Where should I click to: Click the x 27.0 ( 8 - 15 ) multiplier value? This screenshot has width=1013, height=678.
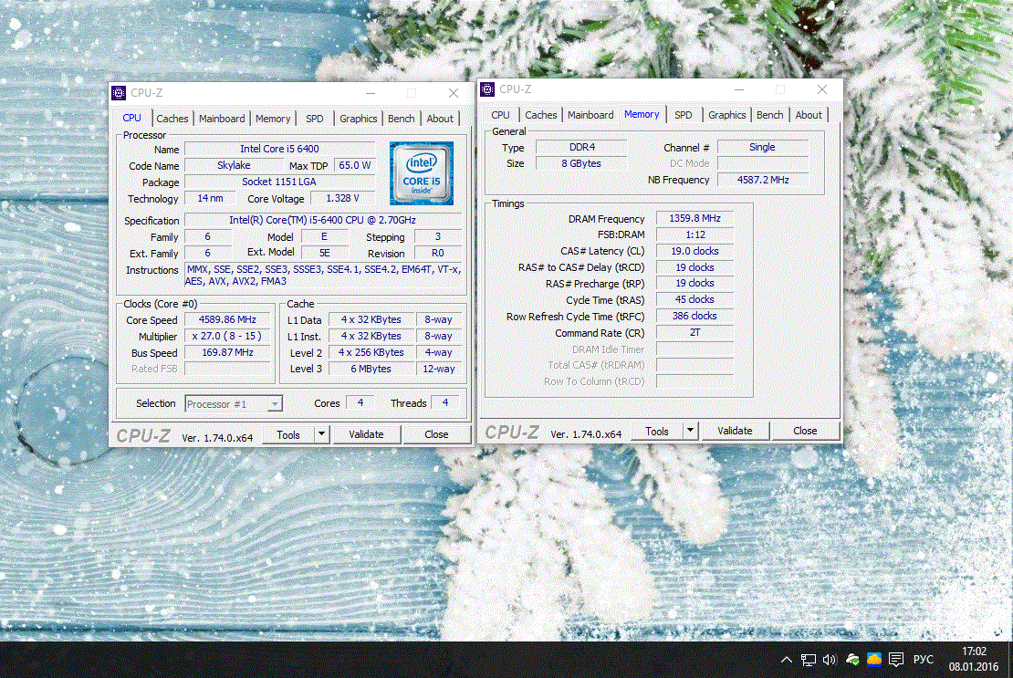[227, 336]
